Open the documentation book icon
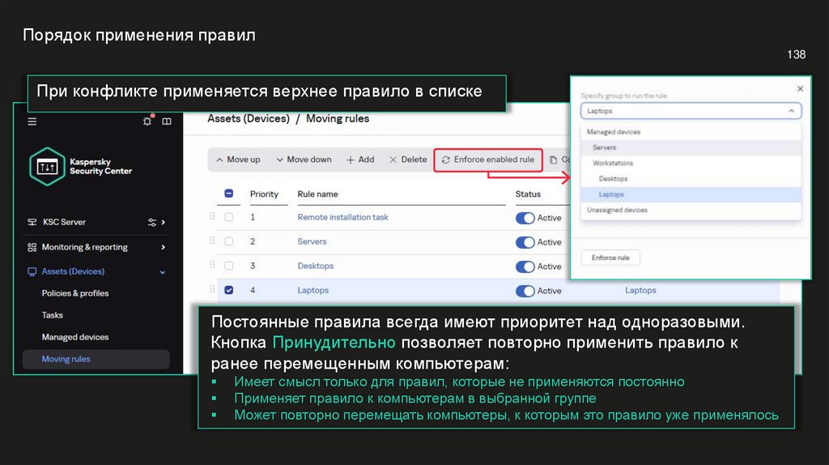This screenshot has width=829, height=465. (x=167, y=122)
